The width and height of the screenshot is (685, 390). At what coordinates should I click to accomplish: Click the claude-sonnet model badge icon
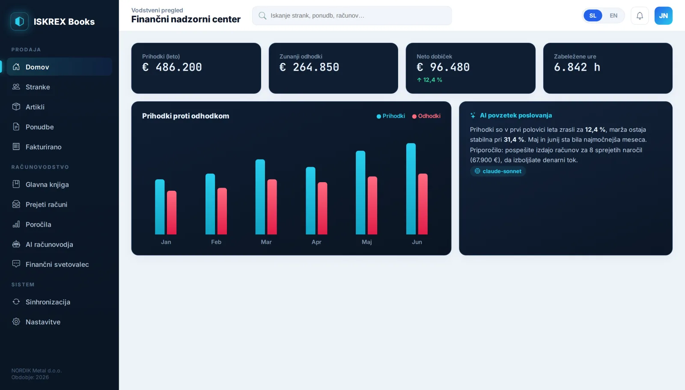pos(477,171)
